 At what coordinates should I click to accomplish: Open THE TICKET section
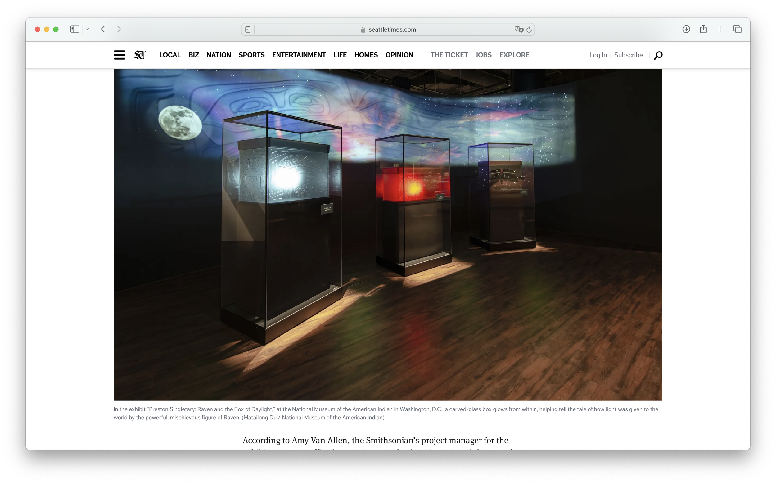[x=449, y=55]
